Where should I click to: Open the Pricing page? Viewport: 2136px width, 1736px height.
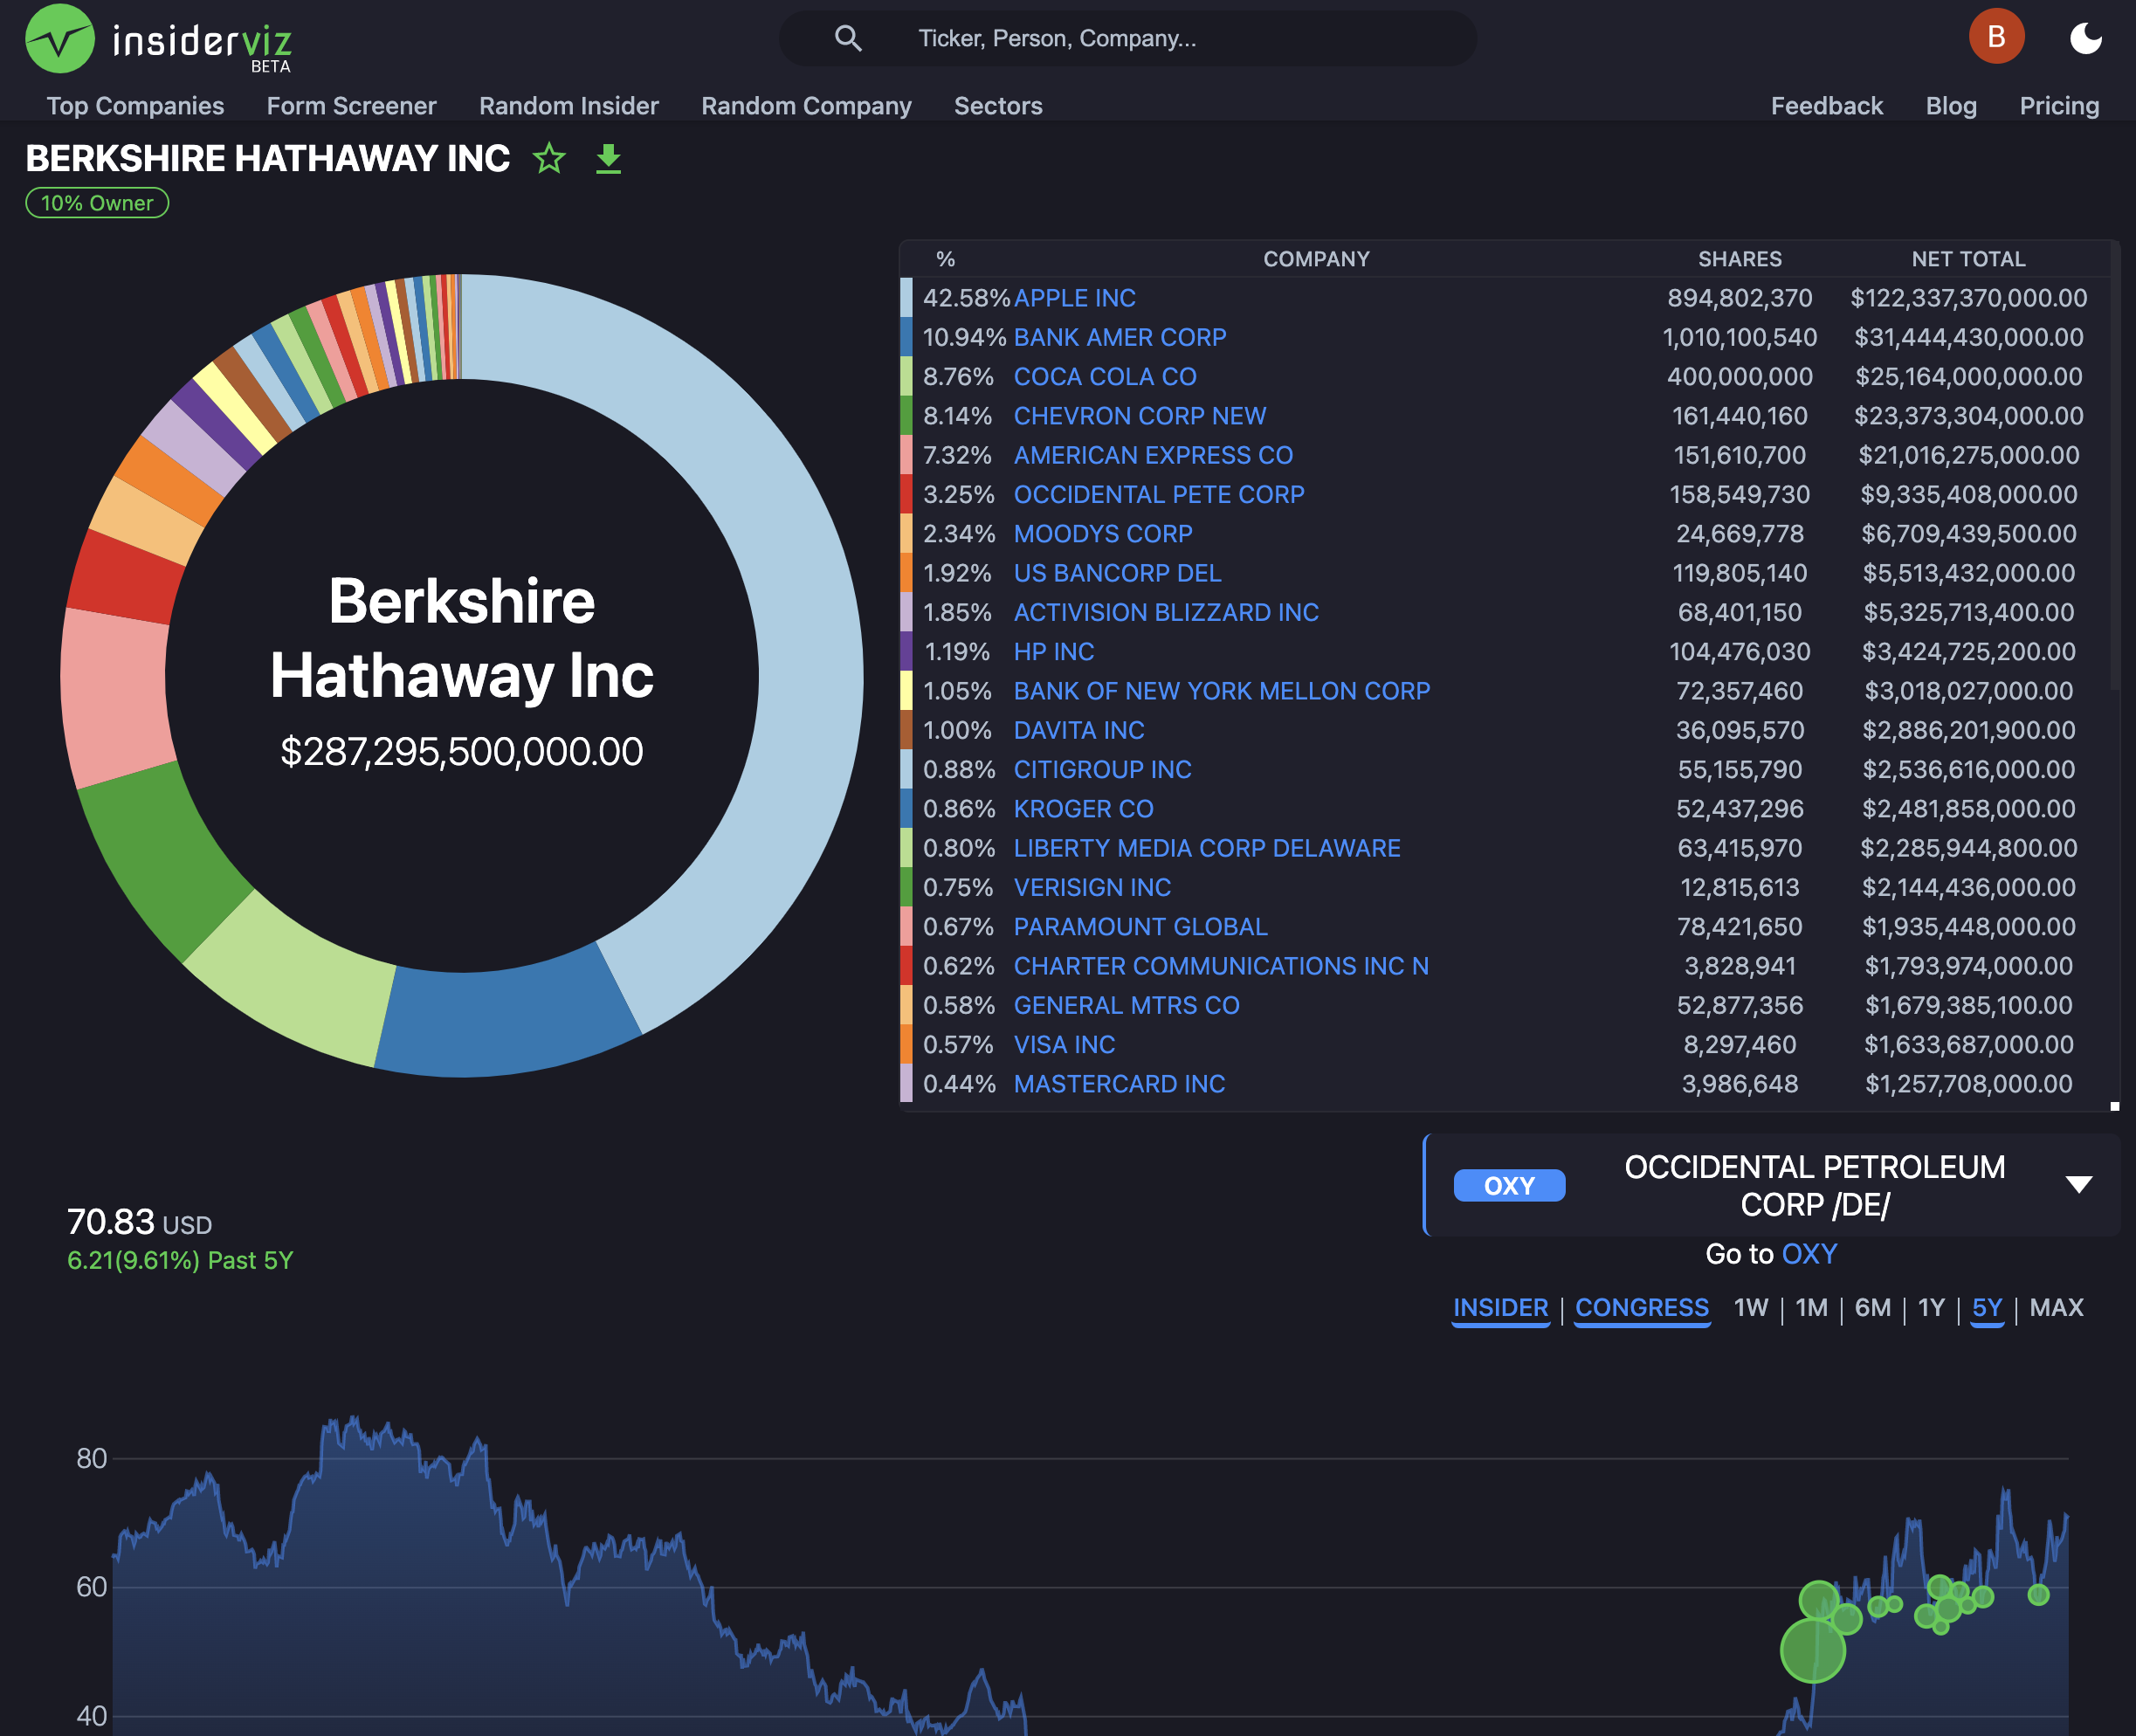2059,106
